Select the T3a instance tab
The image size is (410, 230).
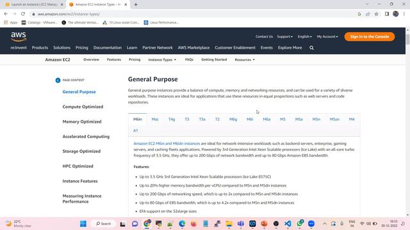coord(202,119)
